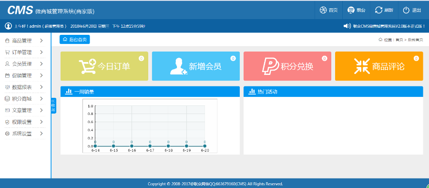Viewport: 429px width, 188px height.
Task: Click the 6-17 data point on chart
Action: [x=150, y=146]
